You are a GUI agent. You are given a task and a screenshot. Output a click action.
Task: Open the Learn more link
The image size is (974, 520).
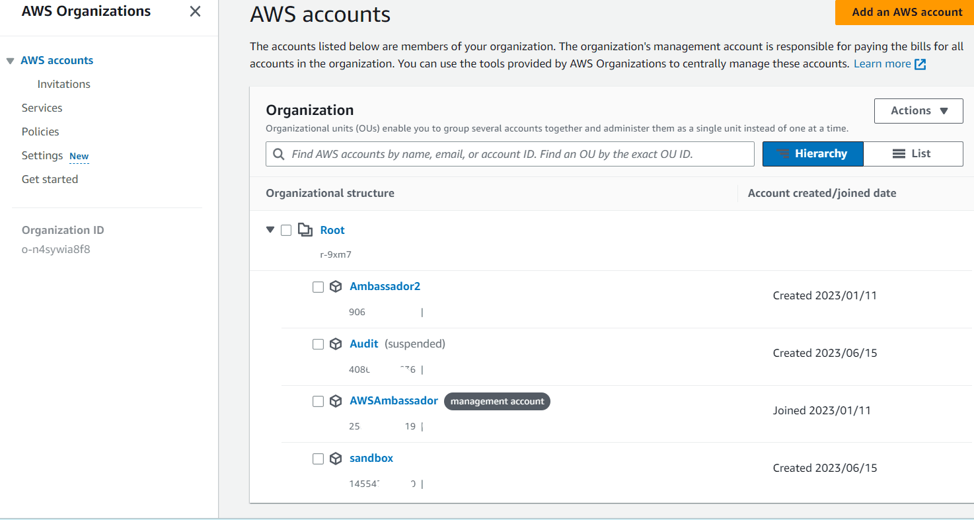click(882, 63)
